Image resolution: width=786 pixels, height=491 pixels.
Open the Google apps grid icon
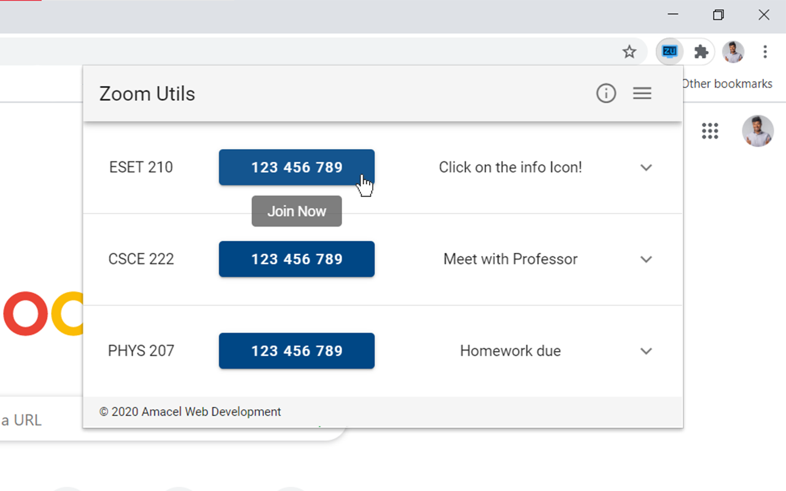click(710, 131)
